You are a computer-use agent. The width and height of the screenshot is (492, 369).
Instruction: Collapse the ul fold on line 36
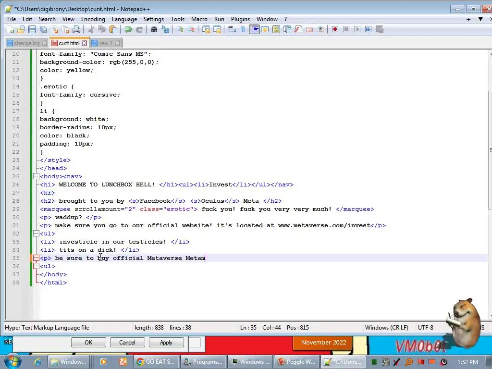(36, 266)
